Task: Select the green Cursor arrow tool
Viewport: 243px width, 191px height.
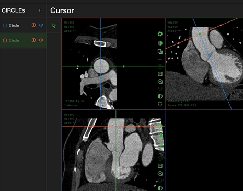Action: pyautogui.click(x=54, y=26)
